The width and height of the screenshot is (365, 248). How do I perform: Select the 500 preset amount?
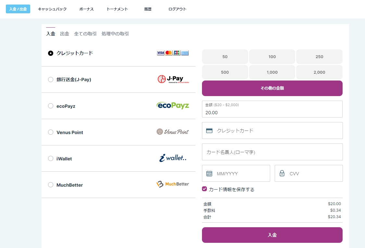pyautogui.click(x=225, y=72)
